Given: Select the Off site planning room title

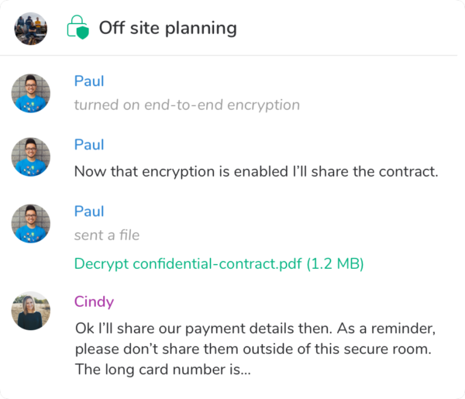Looking at the screenshot, I should (x=168, y=28).
